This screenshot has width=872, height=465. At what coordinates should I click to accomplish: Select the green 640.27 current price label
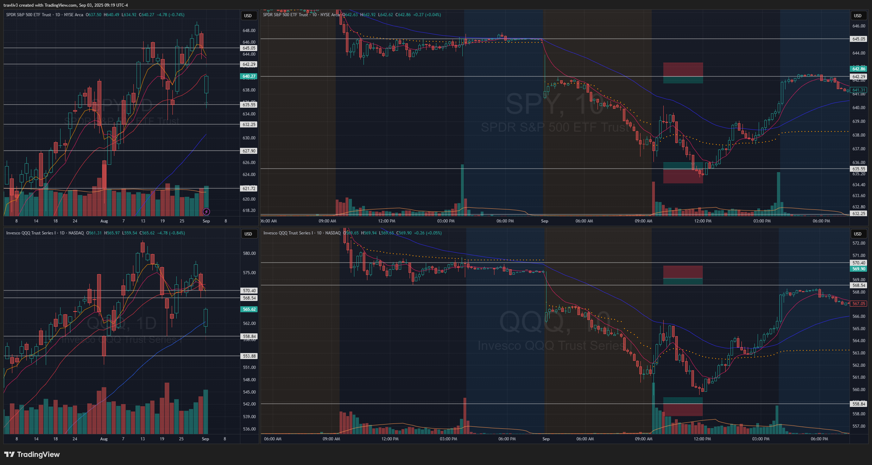pos(249,76)
